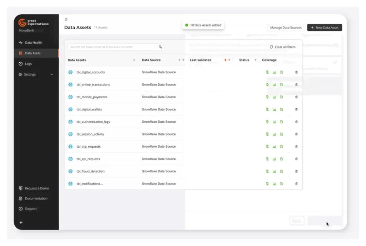The width and height of the screenshot is (366, 246).
Task: Toggle sort arrows on Data Source column
Action: coord(179,60)
